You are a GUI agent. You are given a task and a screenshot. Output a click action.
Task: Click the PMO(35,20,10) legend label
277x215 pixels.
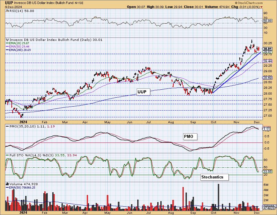coord(22,126)
